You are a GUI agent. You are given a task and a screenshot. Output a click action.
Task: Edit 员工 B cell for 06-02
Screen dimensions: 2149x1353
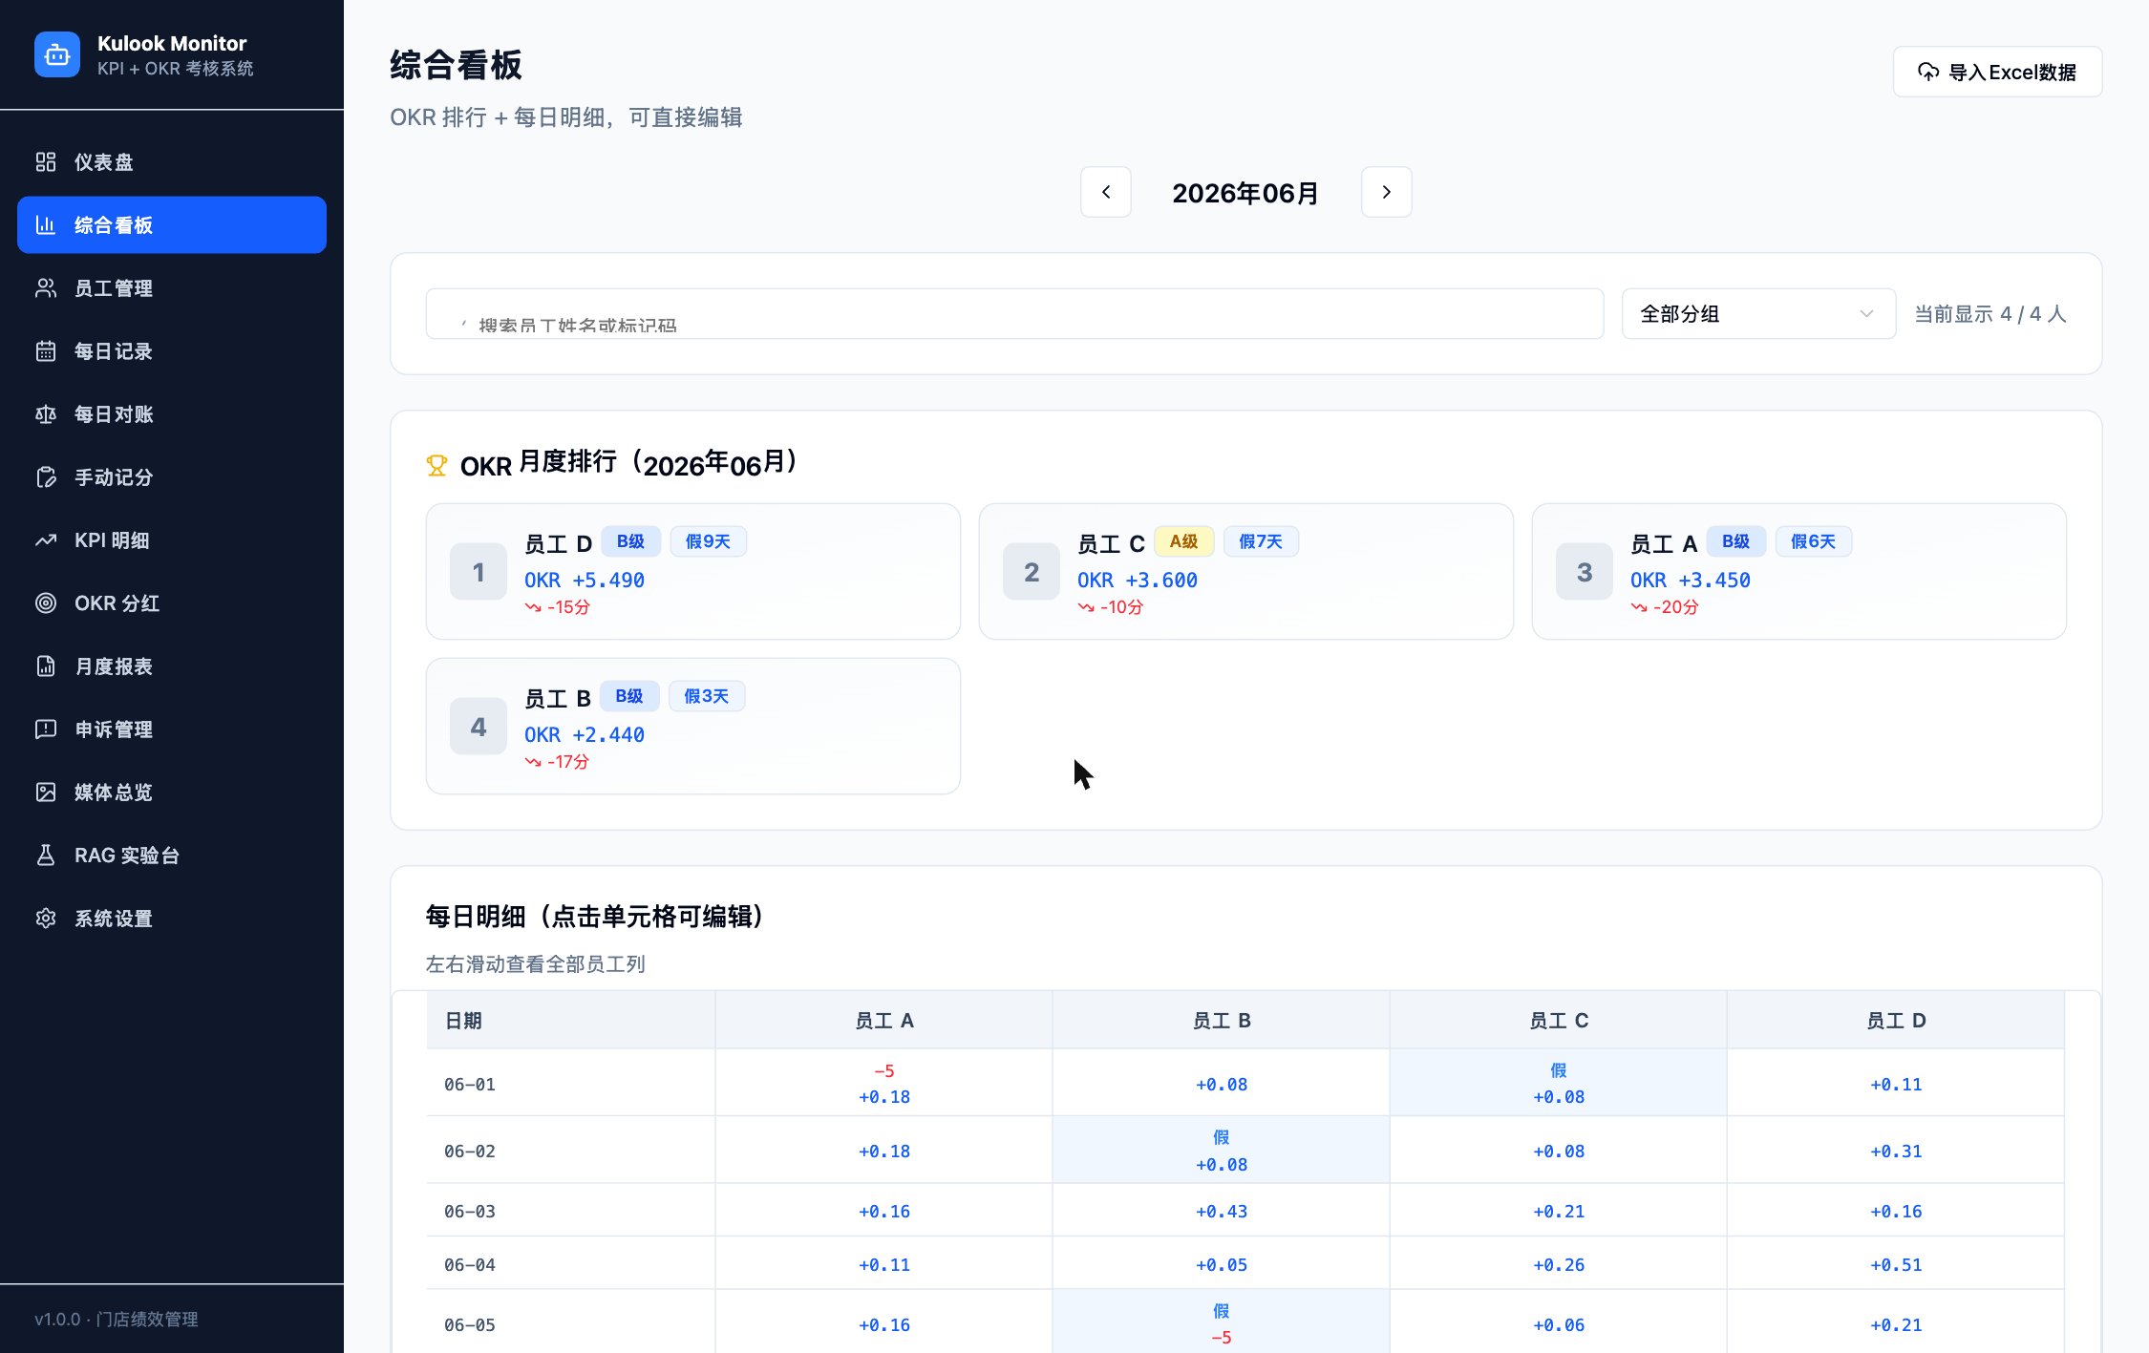coord(1221,1150)
